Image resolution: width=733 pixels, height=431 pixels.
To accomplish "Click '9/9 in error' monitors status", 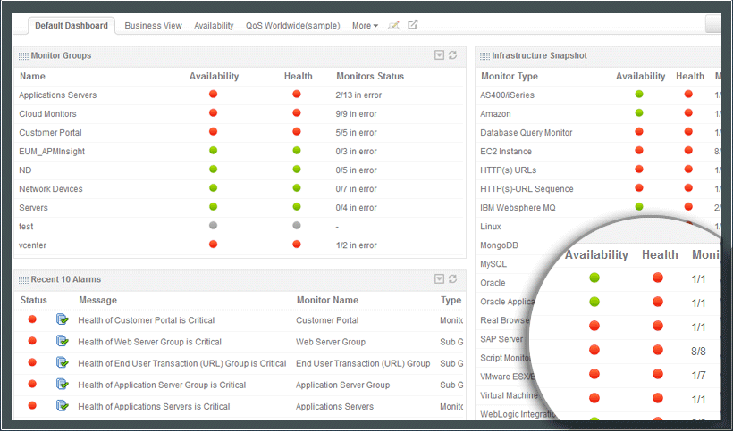I will (x=356, y=114).
